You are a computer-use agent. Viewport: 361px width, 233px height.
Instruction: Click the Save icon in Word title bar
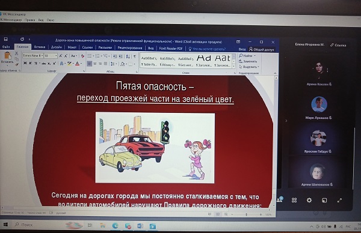[6, 39]
